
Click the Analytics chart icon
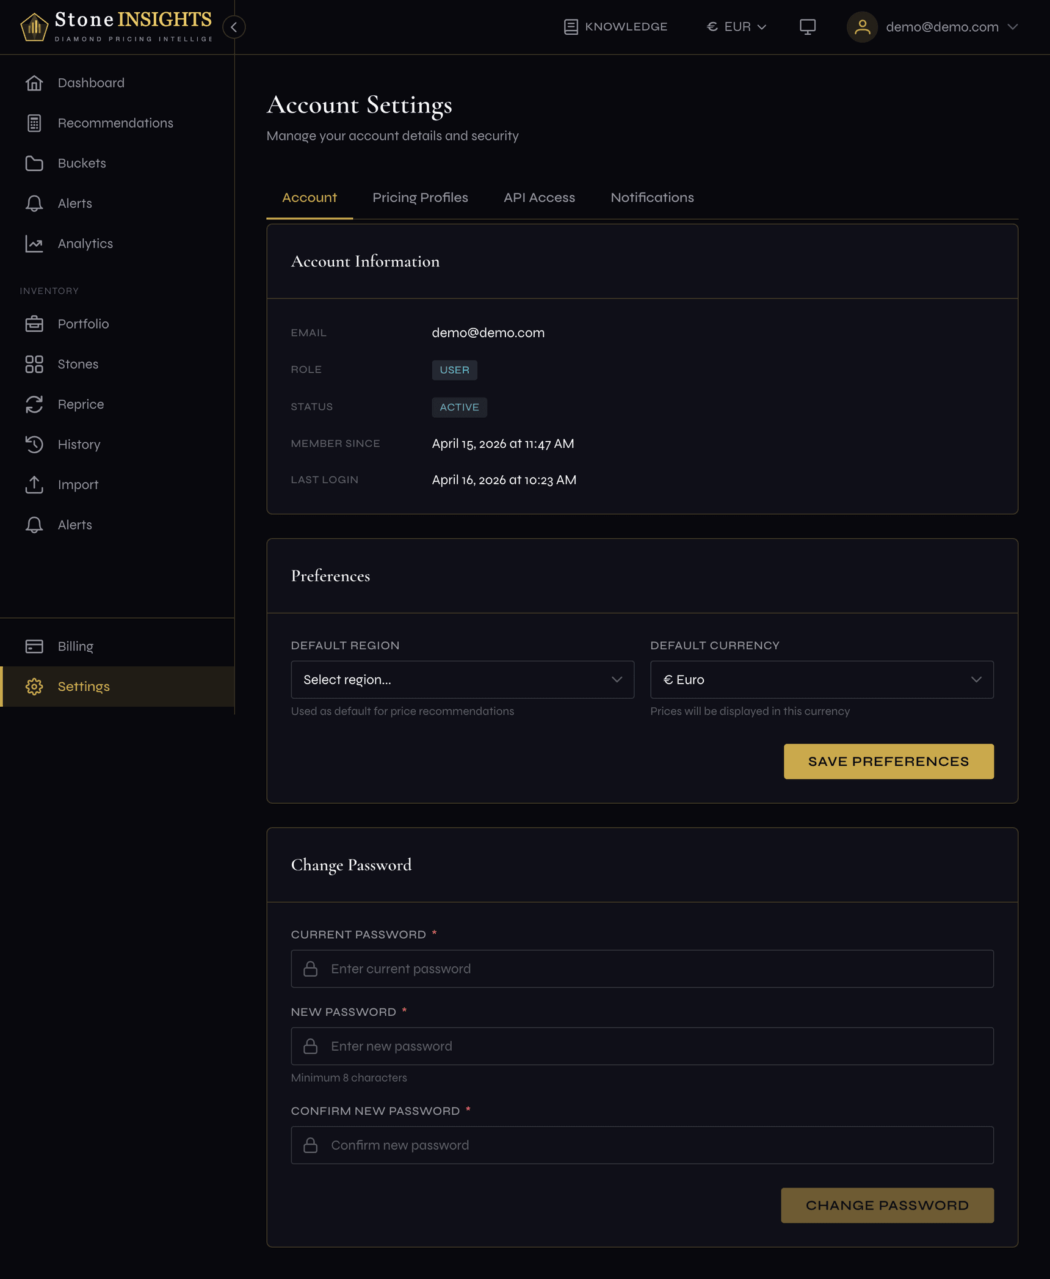(x=34, y=244)
